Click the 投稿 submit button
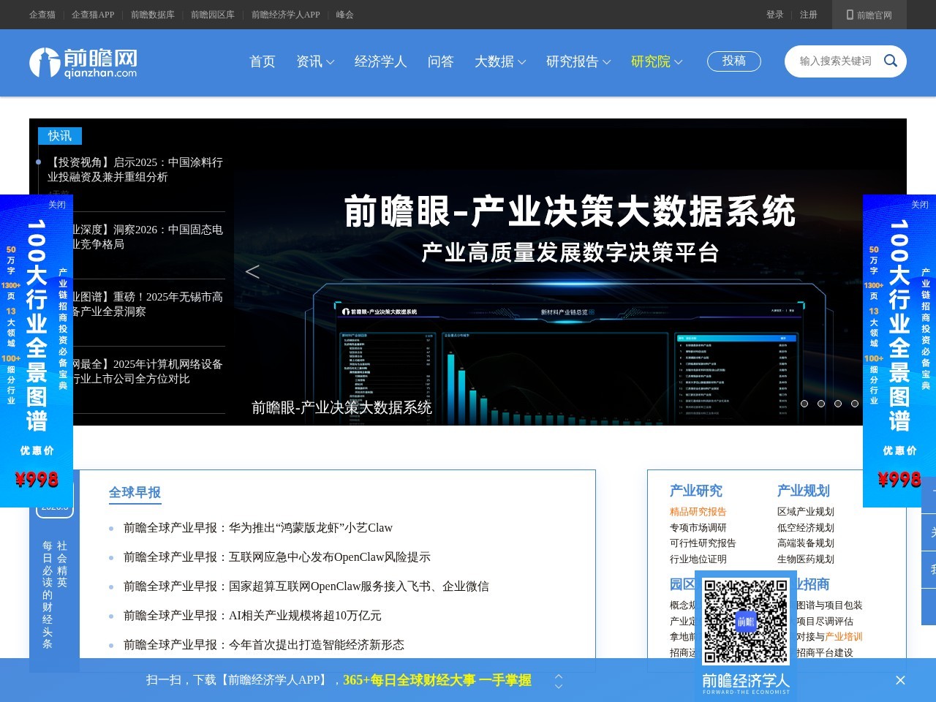 tap(733, 61)
